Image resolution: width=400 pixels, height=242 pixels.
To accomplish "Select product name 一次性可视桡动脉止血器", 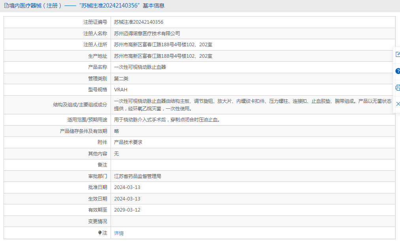I will (140, 67).
